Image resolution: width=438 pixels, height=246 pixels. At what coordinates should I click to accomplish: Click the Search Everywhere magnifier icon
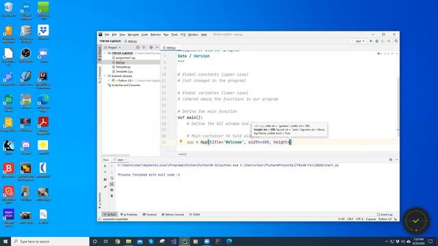click(x=396, y=41)
